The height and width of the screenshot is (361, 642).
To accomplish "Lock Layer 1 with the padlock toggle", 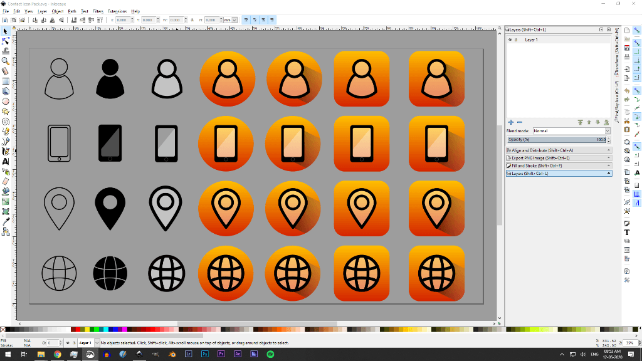I will [516, 40].
